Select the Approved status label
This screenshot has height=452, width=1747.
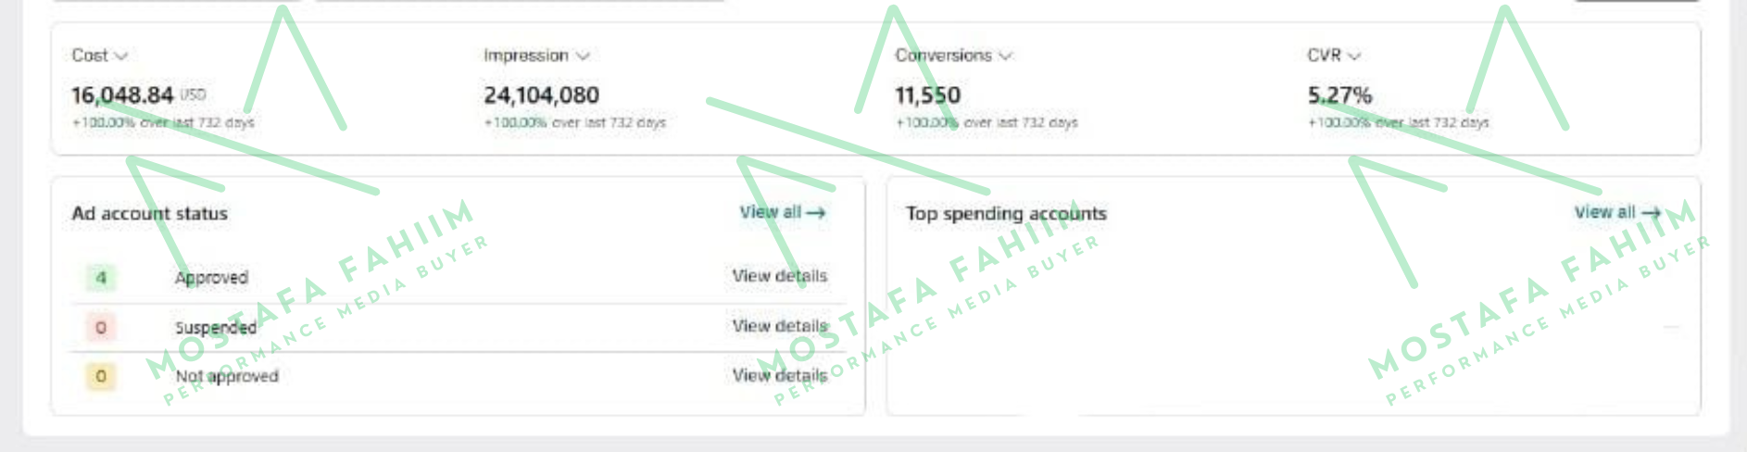pyautogui.click(x=211, y=278)
